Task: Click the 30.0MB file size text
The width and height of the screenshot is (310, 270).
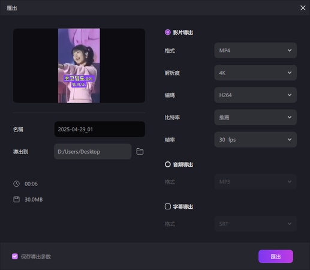Action: [x=34, y=200]
